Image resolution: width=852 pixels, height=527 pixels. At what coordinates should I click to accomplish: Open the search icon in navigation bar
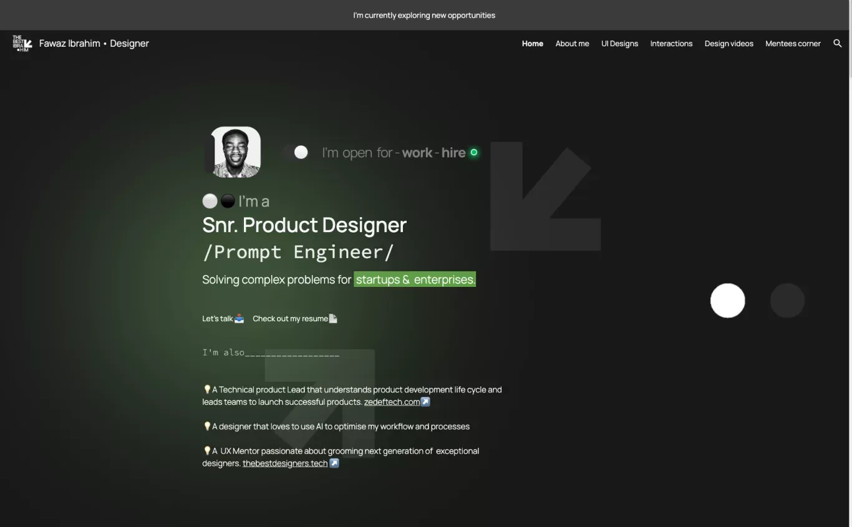838,43
